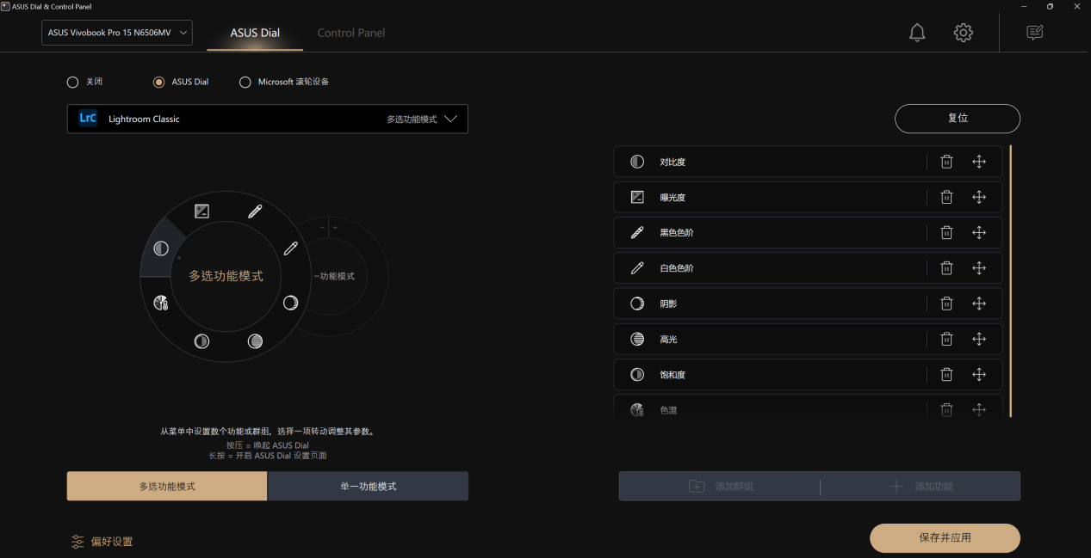The width and height of the screenshot is (1091, 558).
Task: Choose the Microsoft 滚轮设备 radio option
Action: pyautogui.click(x=245, y=82)
